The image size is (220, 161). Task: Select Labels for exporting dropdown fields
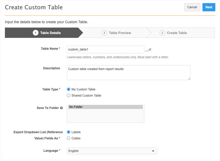tap(68, 132)
